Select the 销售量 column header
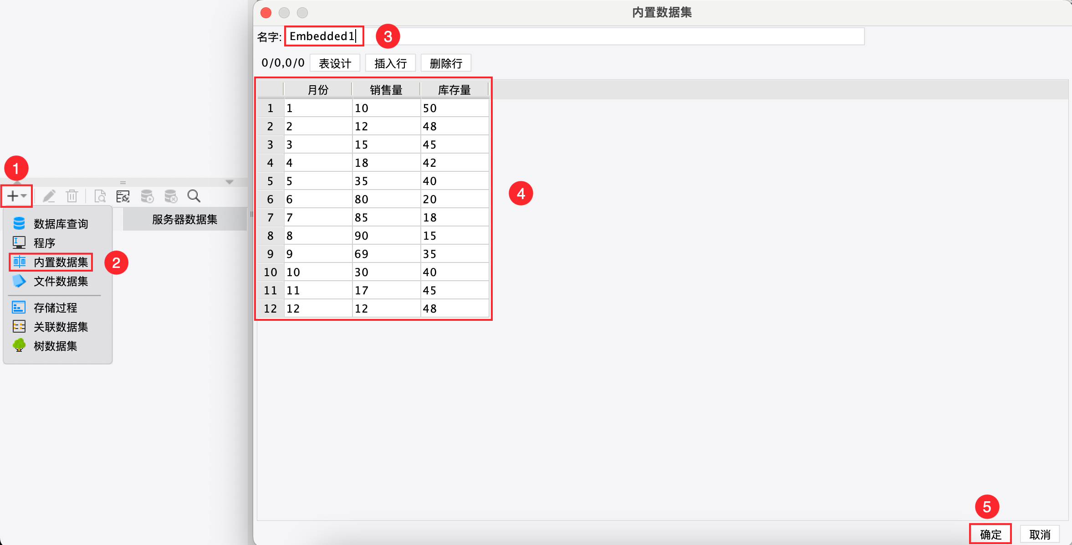1072x545 pixels. [x=386, y=90]
